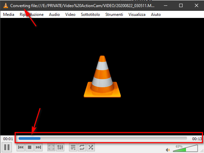Stop playback with the stop button
The image size is (204, 153).
tap(30, 147)
